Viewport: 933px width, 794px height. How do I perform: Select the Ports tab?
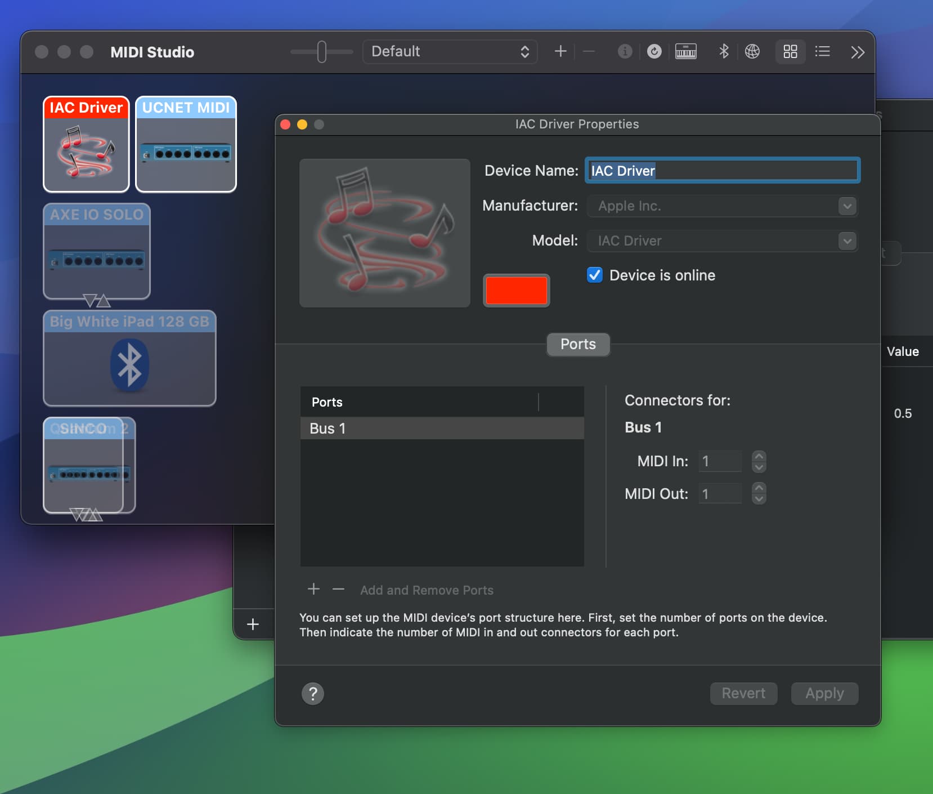point(578,344)
